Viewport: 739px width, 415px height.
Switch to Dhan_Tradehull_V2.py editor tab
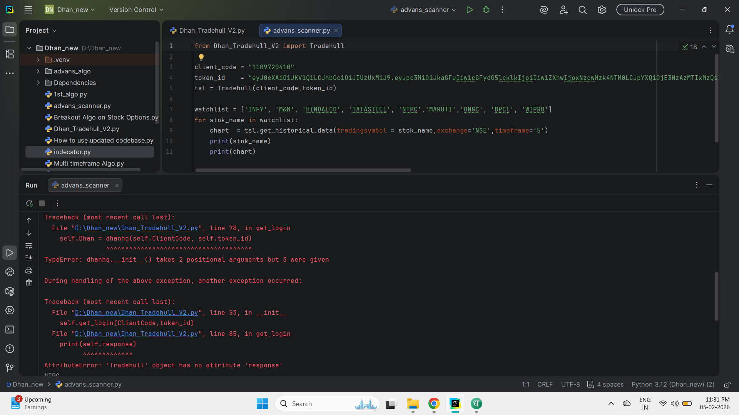click(x=212, y=30)
